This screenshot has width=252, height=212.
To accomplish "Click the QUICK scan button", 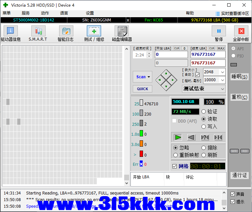I will click(x=142, y=89).
